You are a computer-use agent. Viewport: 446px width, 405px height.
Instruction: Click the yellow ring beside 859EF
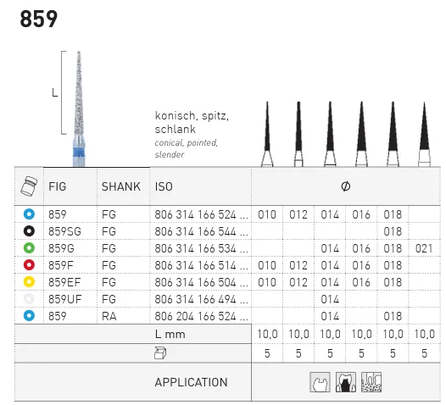pyautogui.click(x=29, y=282)
